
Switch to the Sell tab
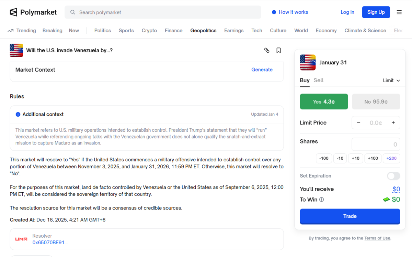(318, 80)
